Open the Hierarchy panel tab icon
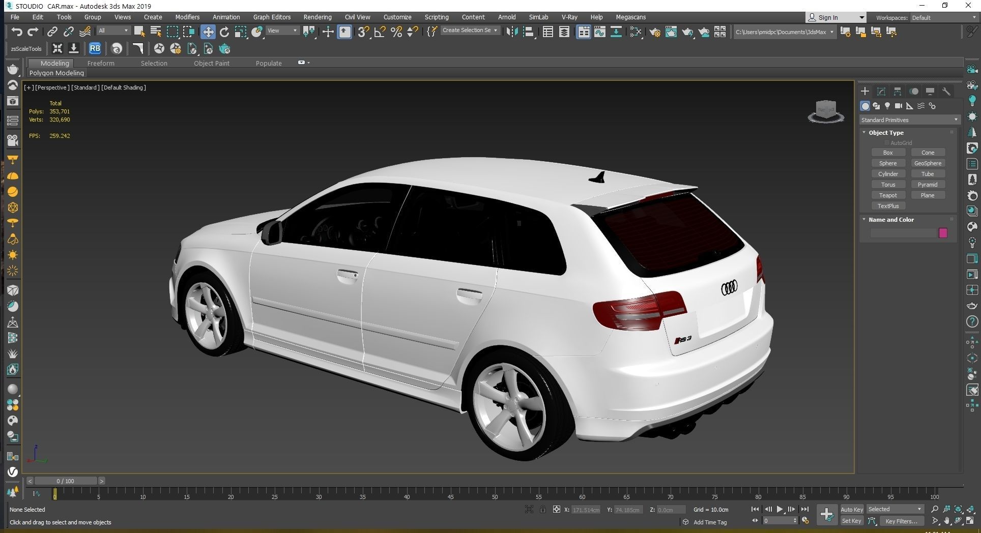 (x=898, y=92)
